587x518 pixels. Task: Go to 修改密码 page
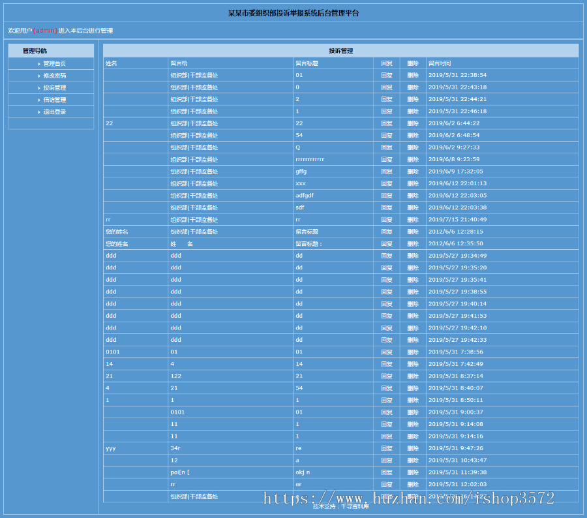[55, 76]
